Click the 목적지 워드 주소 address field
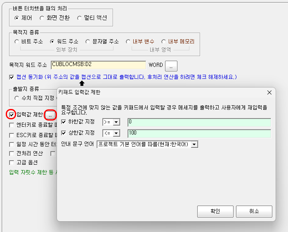This screenshot has width=288, height=232. point(99,65)
